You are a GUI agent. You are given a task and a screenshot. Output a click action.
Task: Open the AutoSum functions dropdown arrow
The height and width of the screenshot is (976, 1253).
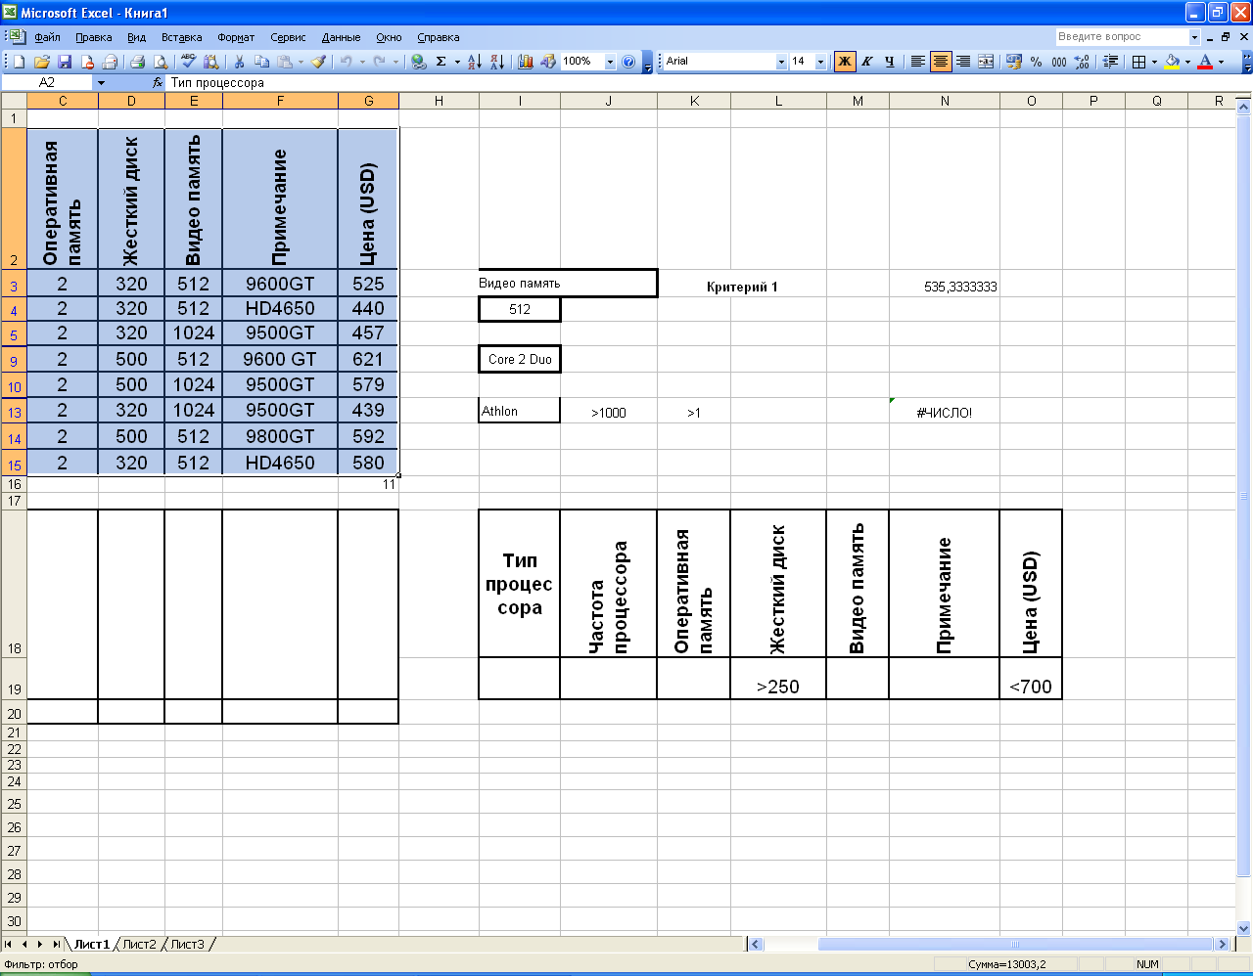click(x=457, y=62)
